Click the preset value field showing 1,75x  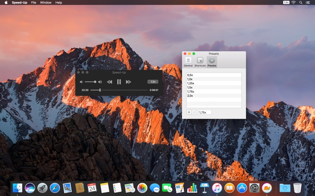point(205,112)
